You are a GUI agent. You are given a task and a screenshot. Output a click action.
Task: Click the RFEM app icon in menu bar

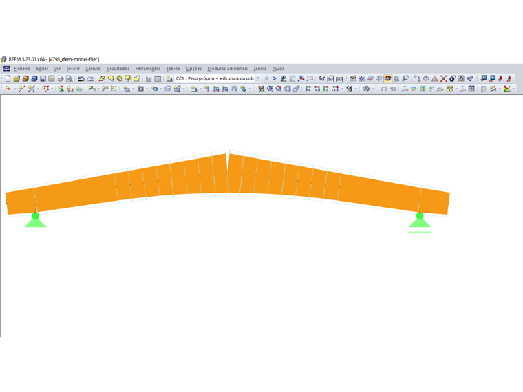(7, 69)
